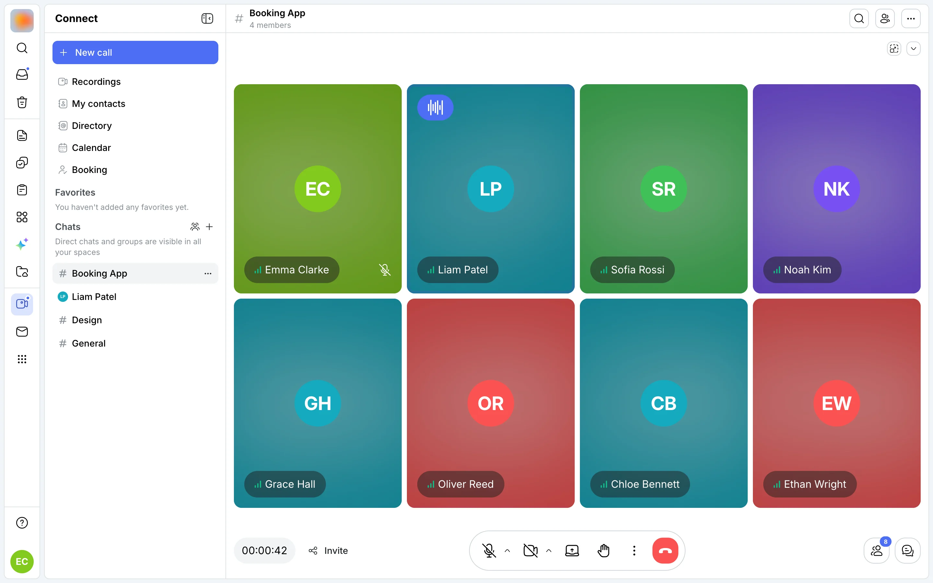Toggle screen share
Image resolution: width=933 pixels, height=583 pixels.
coord(572,551)
